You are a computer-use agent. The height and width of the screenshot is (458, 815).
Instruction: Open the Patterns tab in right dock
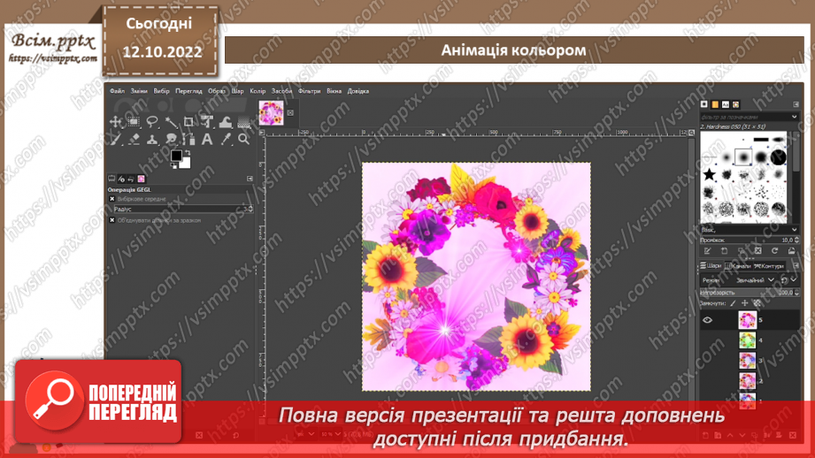point(715,104)
